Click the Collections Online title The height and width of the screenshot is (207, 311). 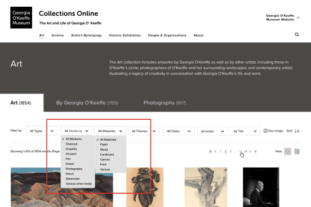point(68,13)
